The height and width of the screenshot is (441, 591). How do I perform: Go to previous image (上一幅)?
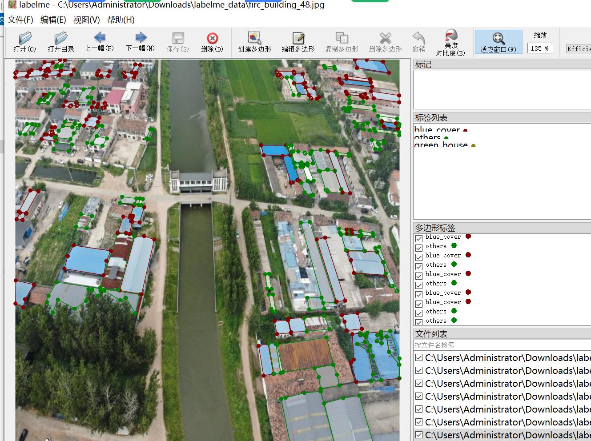pos(99,42)
